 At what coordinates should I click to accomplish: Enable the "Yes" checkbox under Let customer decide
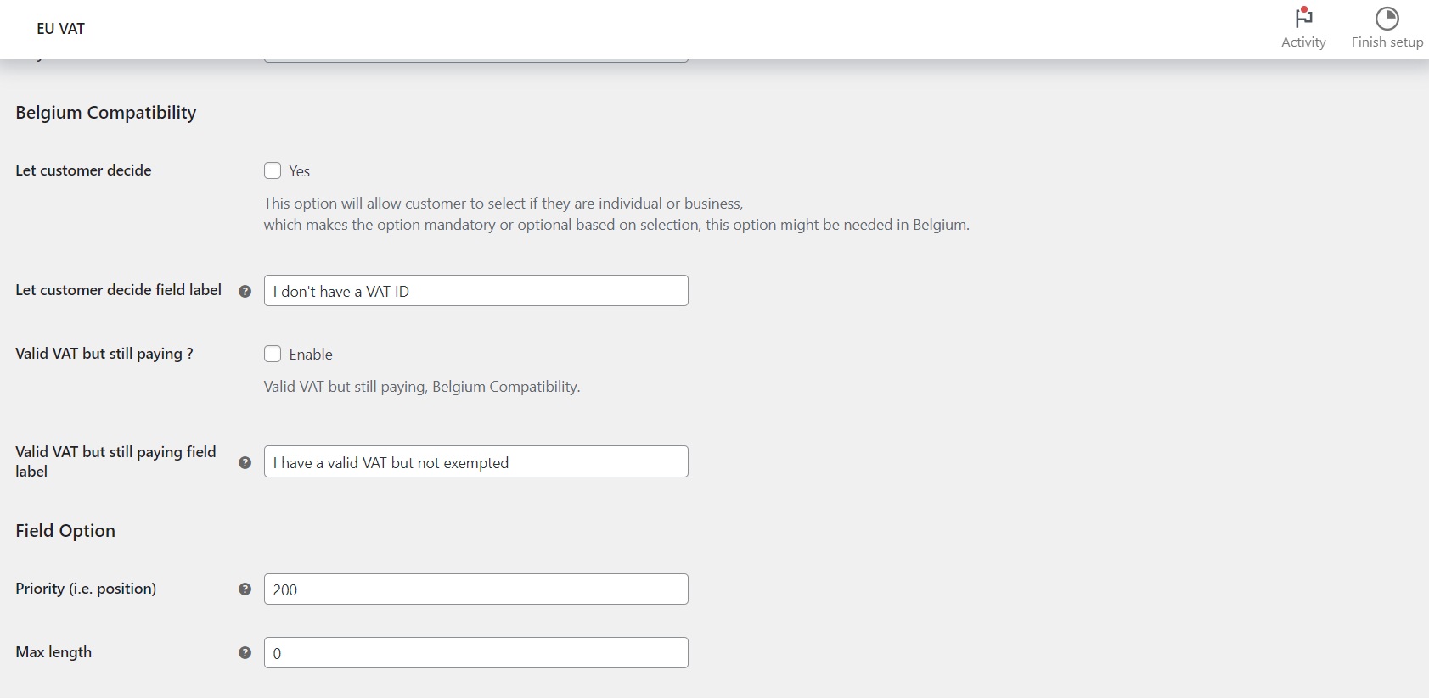coord(273,170)
